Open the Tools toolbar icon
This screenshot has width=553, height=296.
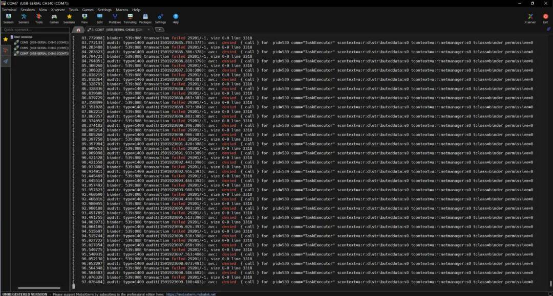tap(39, 18)
